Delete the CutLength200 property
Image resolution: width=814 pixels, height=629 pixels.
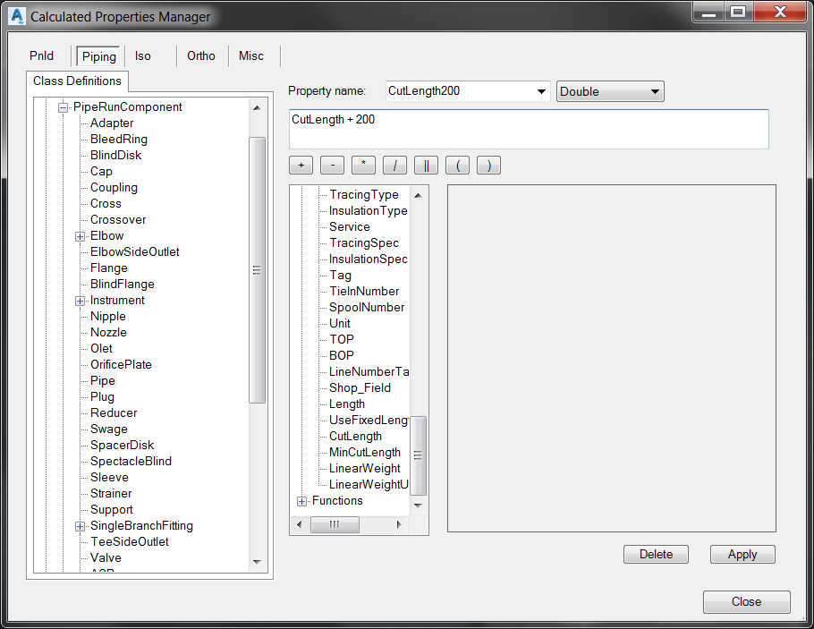point(656,554)
